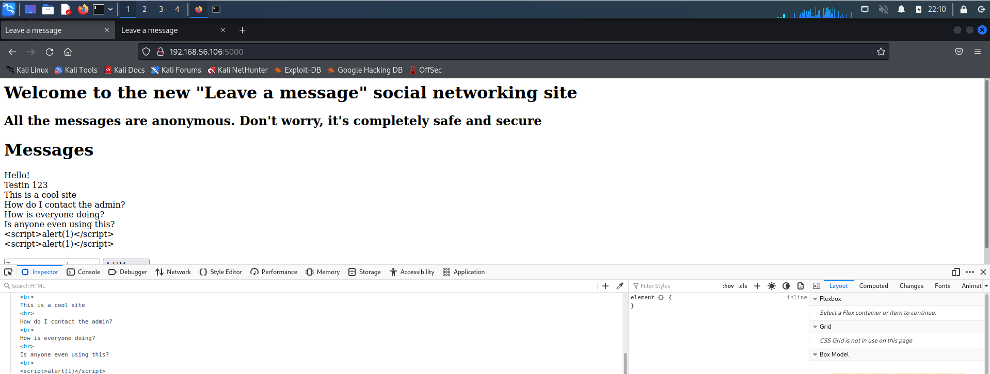The image size is (990, 374).
Task: Open the Kali Linux bookmark
Action: click(x=27, y=70)
